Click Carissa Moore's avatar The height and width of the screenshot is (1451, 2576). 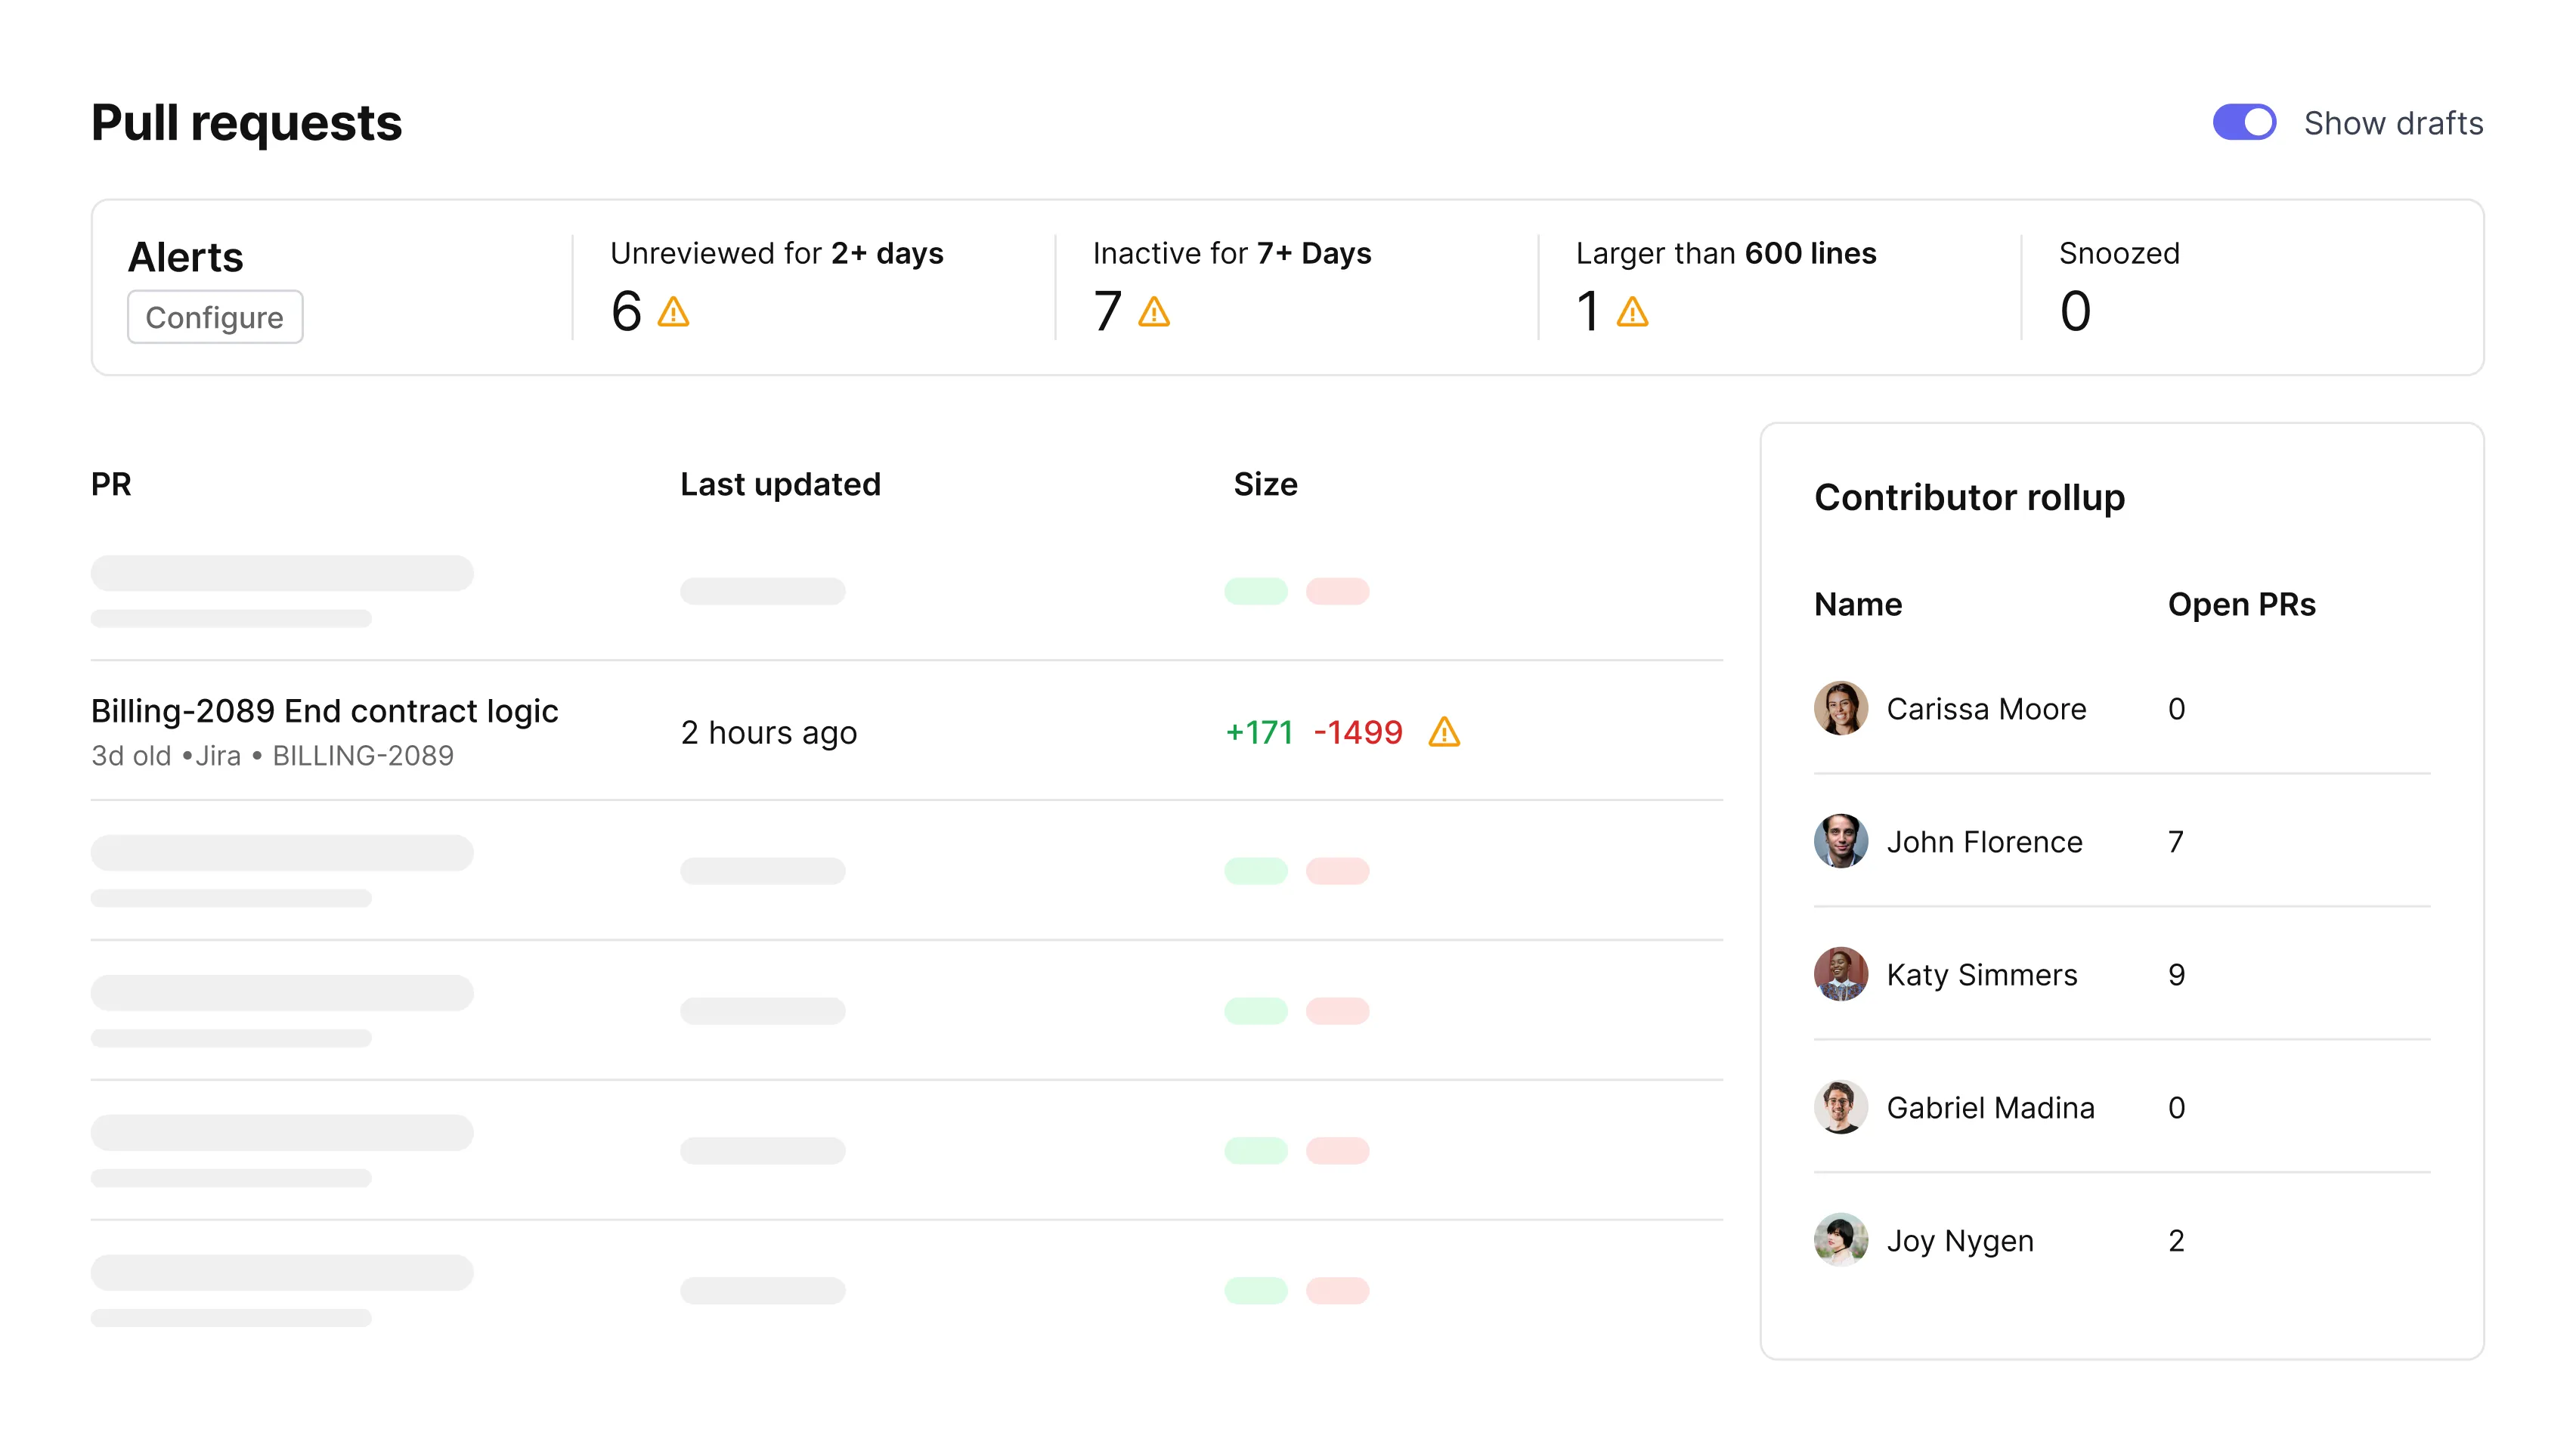tap(1840, 709)
